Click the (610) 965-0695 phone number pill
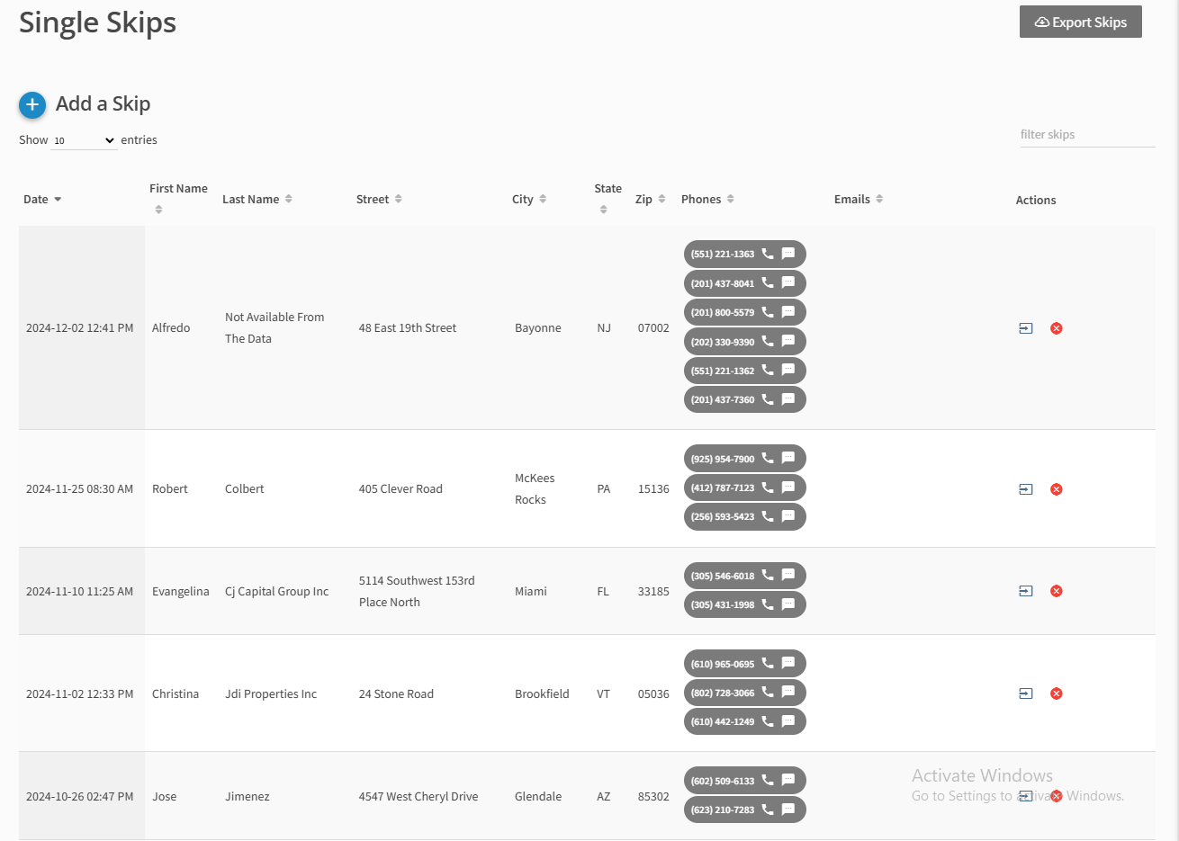Viewport: 1179px width, 841px height. [x=723, y=664]
